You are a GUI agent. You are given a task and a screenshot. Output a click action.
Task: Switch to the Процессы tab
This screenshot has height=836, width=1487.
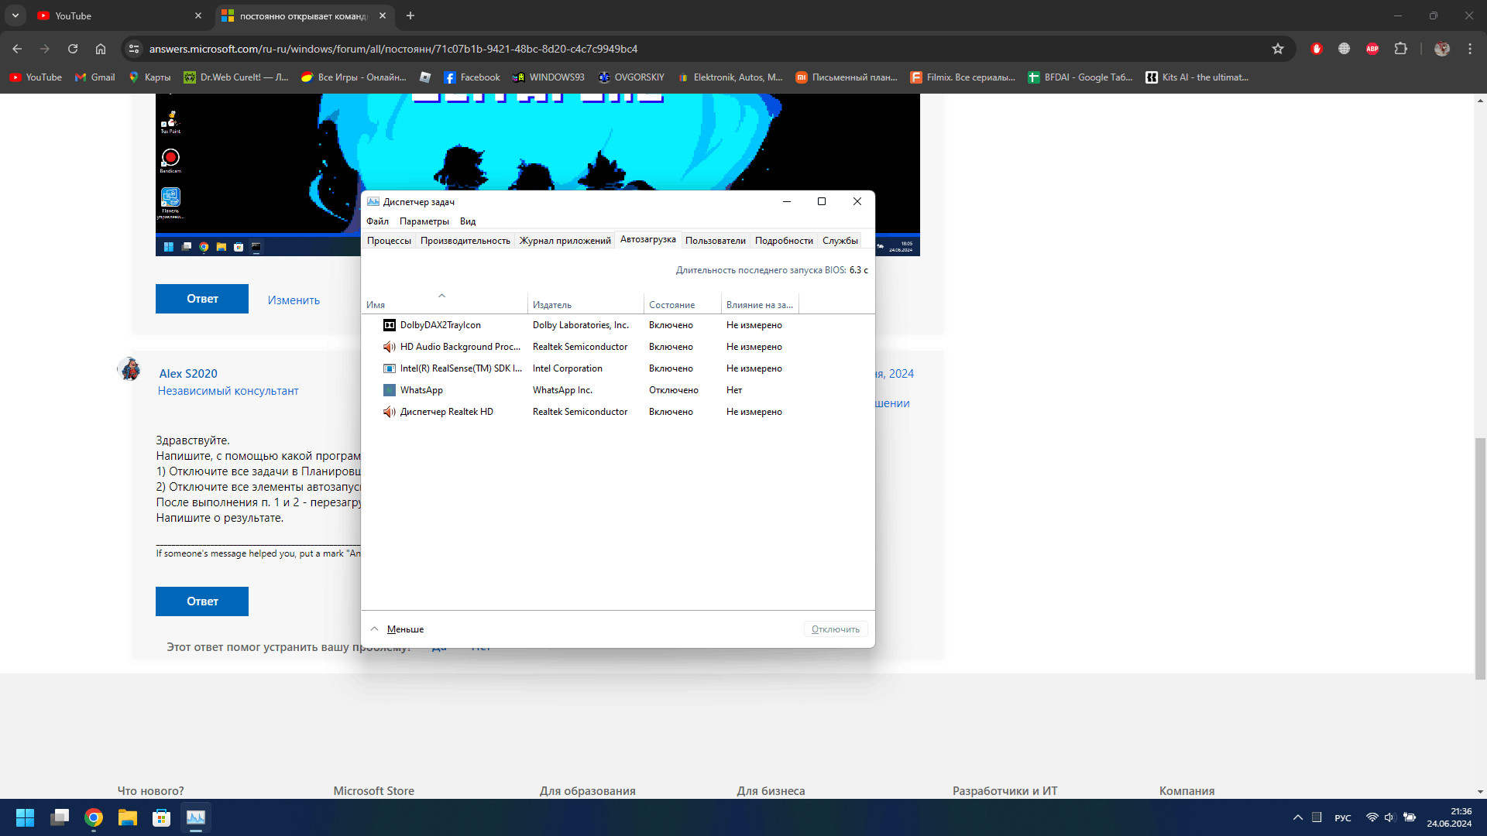[x=389, y=241]
